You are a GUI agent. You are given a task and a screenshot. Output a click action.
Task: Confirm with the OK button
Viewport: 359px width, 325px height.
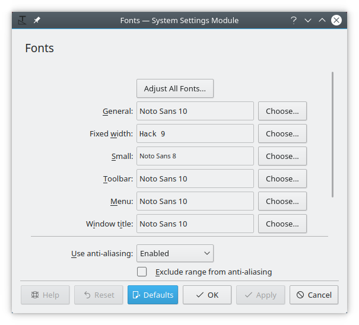pyautogui.click(x=207, y=295)
